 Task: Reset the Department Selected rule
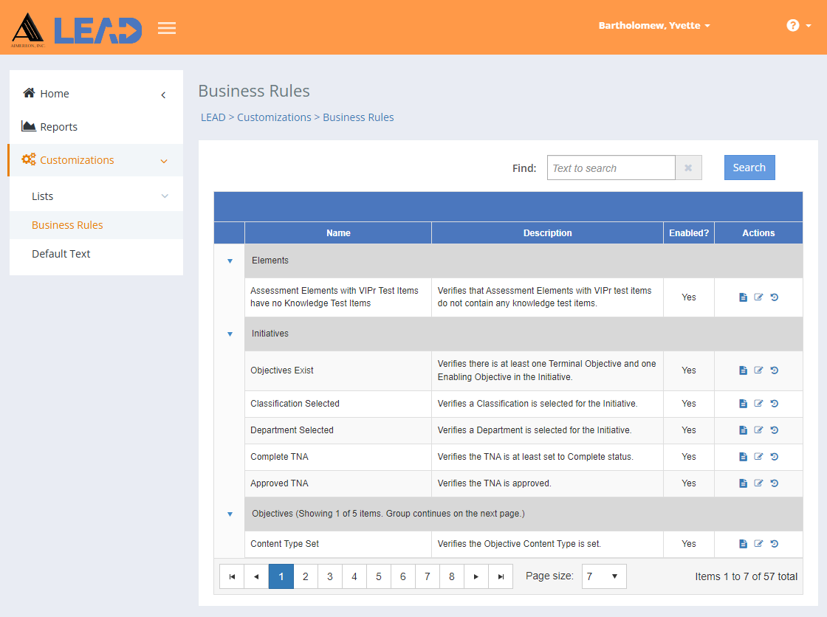[775, 430]
